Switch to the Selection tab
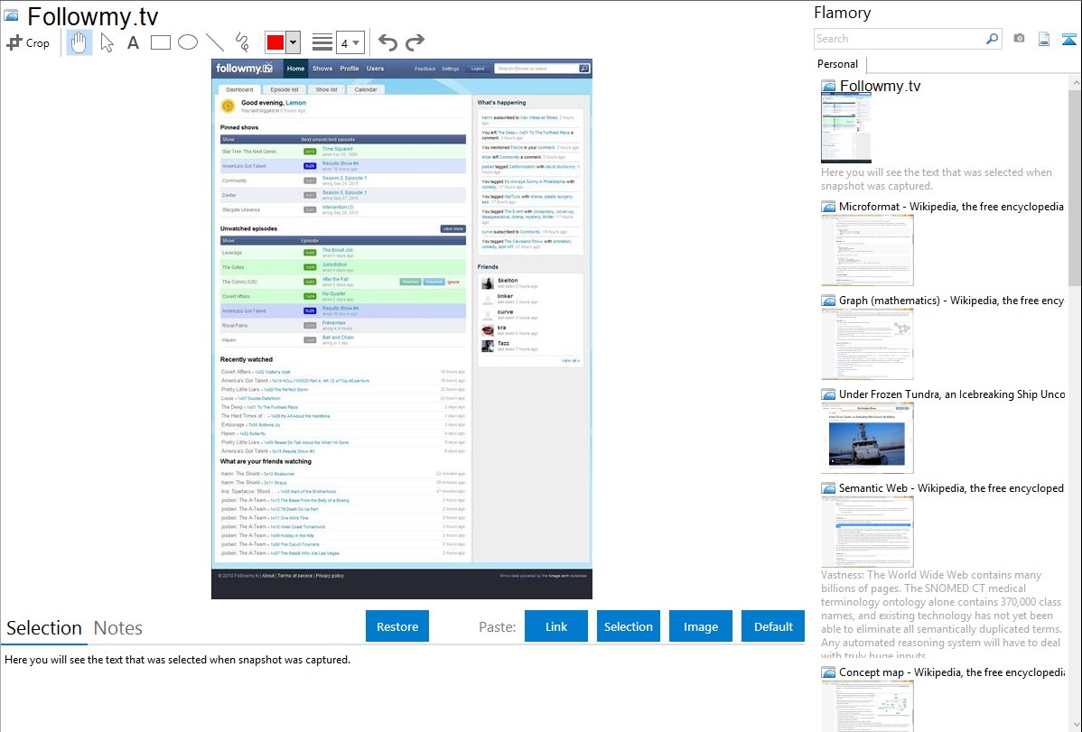Image resolution: width=1082 pixels, height=732 pixels. [x=44, y=628]
